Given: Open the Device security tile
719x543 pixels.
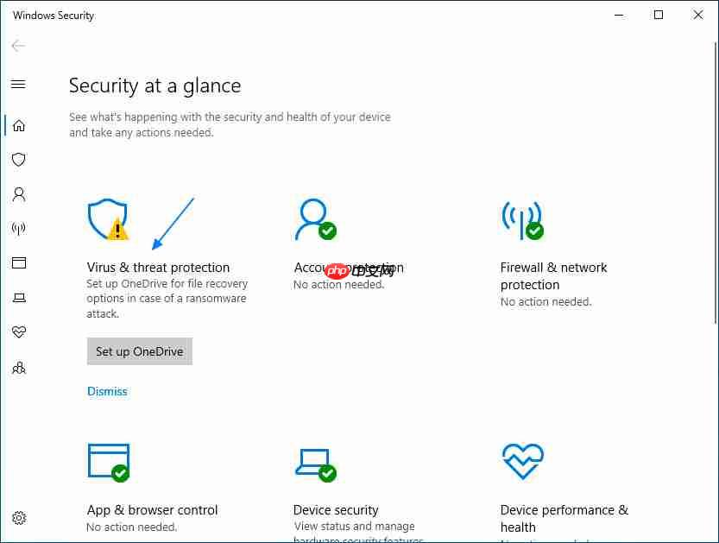Looking at the screenshot, I should coord(336,510).
